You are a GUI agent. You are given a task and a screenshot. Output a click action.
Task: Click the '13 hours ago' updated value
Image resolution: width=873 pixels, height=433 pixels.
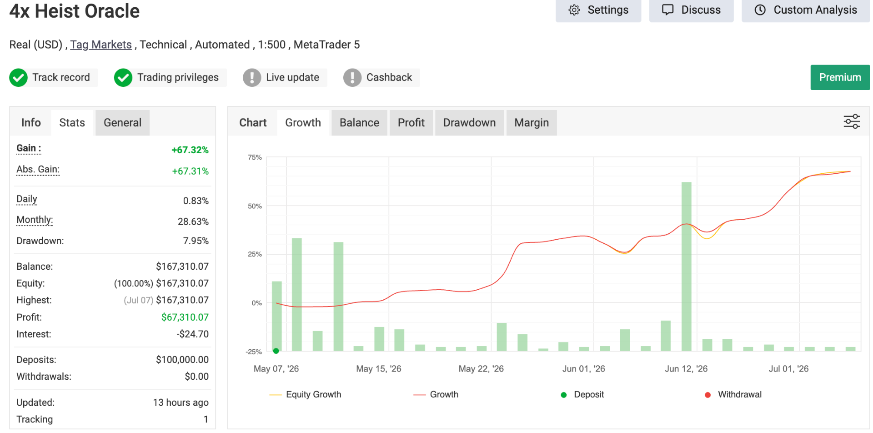pos(181,403)
